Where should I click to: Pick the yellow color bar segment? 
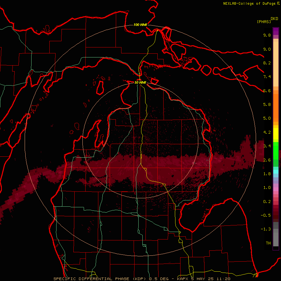[x=276, y=134]
